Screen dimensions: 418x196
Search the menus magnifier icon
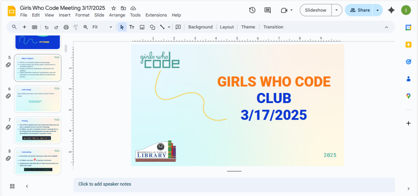tap(14, 27)
